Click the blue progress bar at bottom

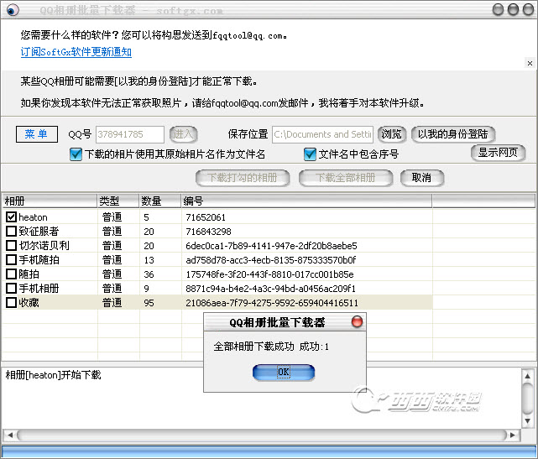pyautogui.click(x=269, y=451)
